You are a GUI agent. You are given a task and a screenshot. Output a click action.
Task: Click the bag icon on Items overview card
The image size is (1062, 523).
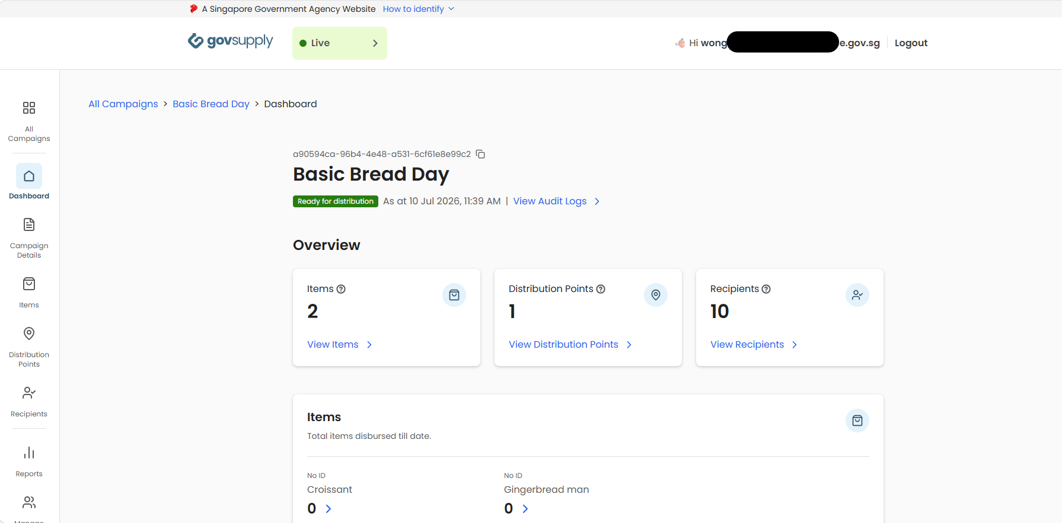454,295
